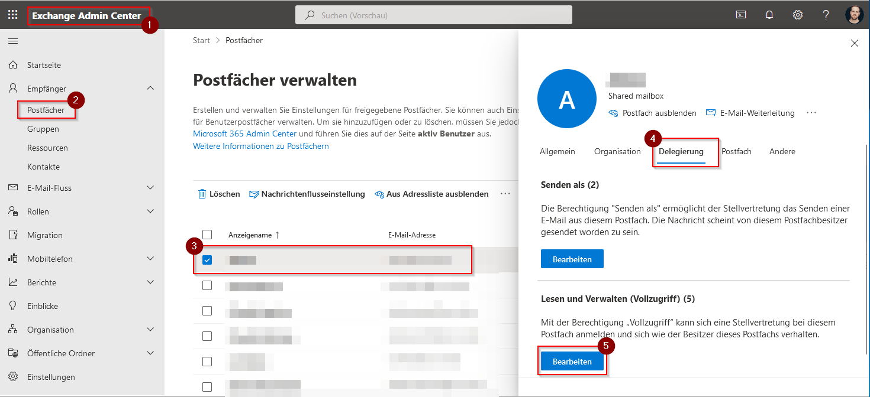Open Gruppen in the sidebar
The height and width of the screenshot is (397, 870).
tap(43, 129)
